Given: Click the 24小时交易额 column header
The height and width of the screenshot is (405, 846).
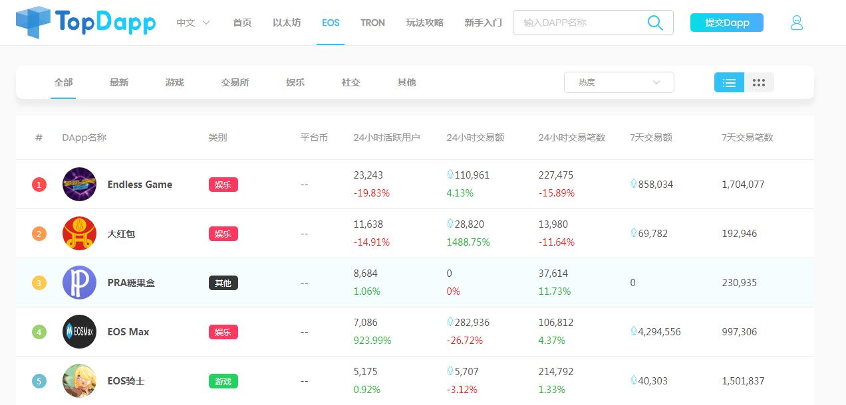Looking at the screenshot, I should click(475, 137).
